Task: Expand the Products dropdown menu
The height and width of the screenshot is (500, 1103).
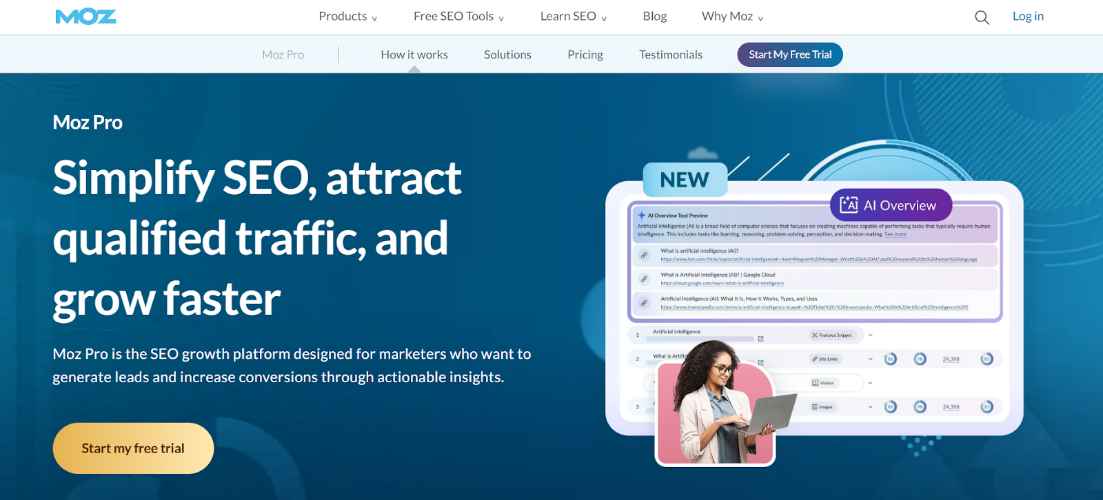Action: click(x=347, y=17)
